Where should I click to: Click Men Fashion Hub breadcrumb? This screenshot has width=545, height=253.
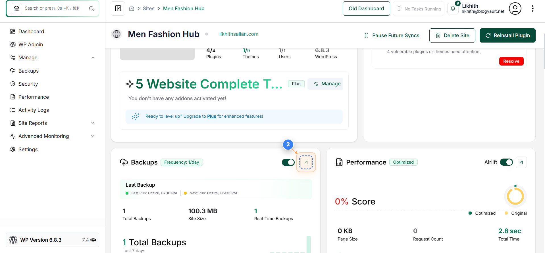(184, 9)
